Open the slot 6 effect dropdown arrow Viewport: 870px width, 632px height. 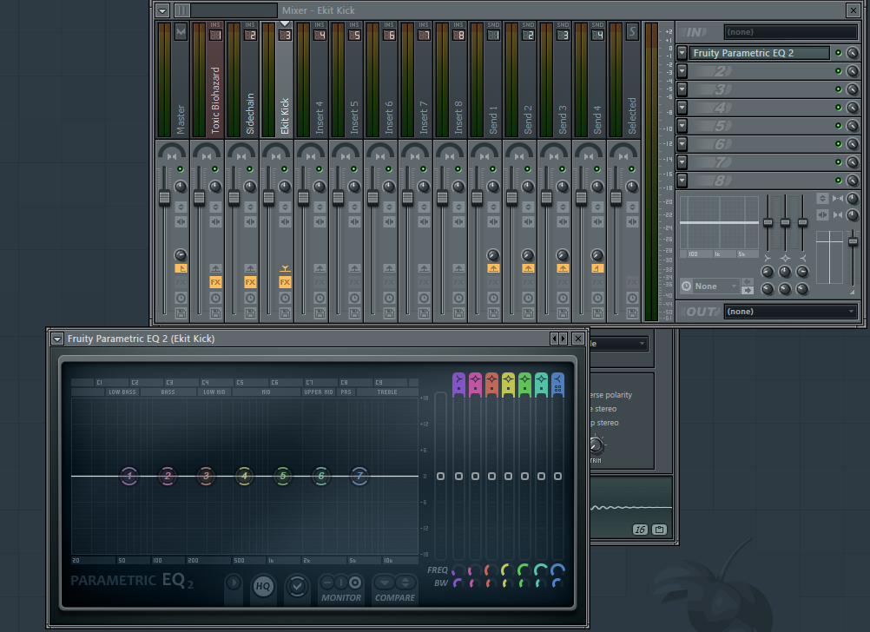[682, 144]
